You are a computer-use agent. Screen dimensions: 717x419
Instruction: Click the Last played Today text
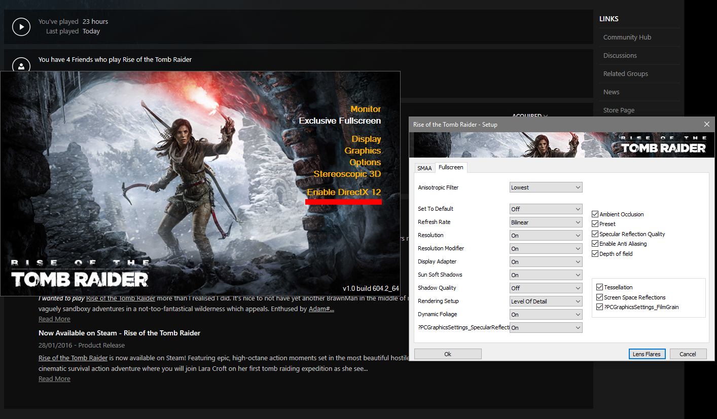73,31
